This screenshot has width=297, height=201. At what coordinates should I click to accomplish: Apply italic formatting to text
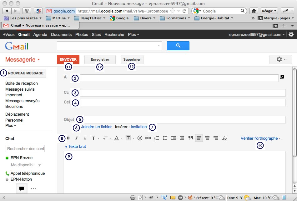coord(77,138)
